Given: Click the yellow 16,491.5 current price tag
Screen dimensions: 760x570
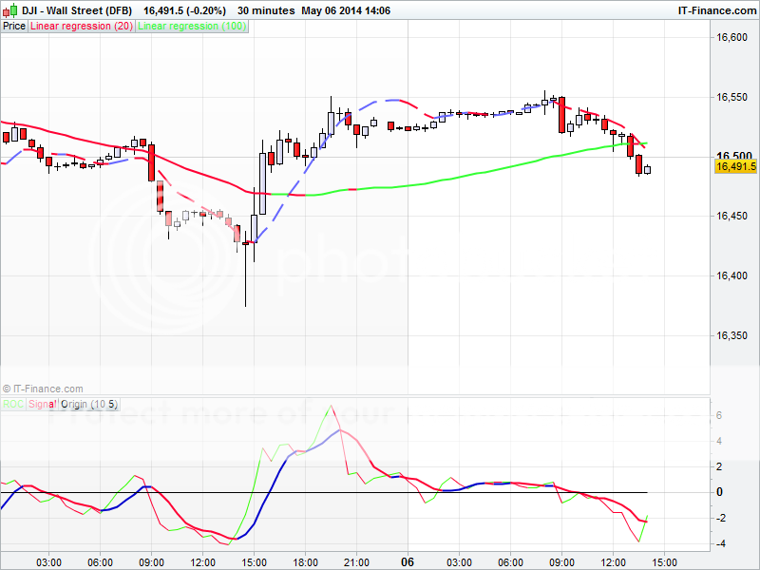Looking at the screenshot, I should (x=733, y=166).
